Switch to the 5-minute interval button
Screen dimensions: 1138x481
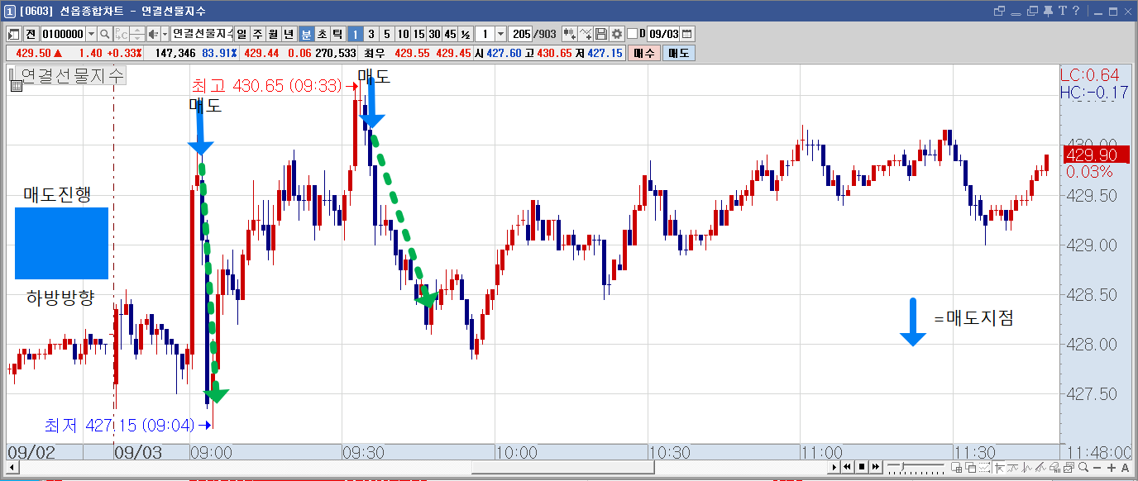[x=386, y=34]
